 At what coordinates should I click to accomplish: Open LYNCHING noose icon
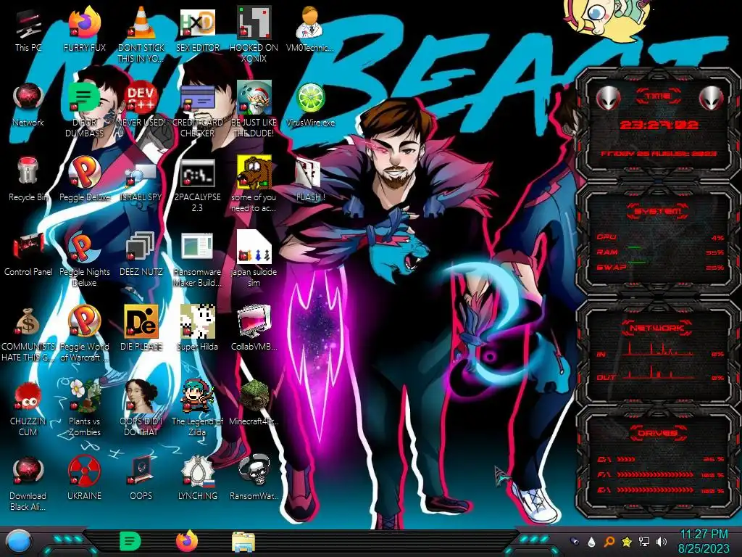(x=197, y=471)
